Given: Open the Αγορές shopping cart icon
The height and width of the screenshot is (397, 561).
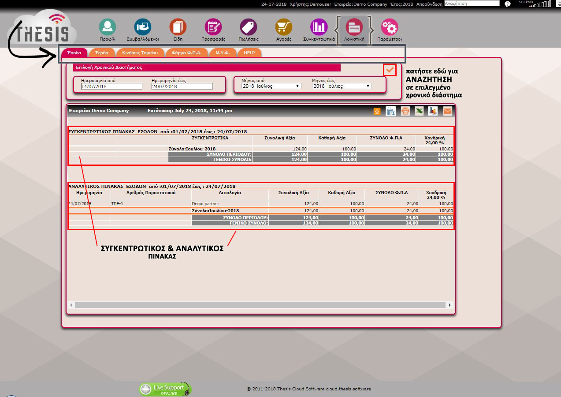Looking at the screenshot, I should [284, 27].
